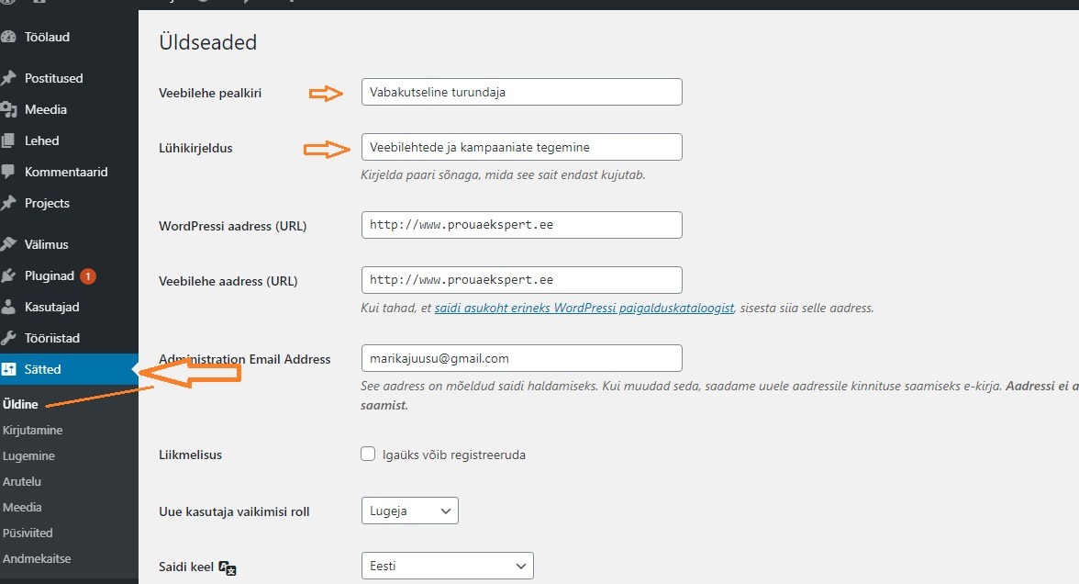Image resolution: width=1079 pixels, height=584 pixels.
Task: Go to Püsiviited submenu item
Action: point(28,533)
